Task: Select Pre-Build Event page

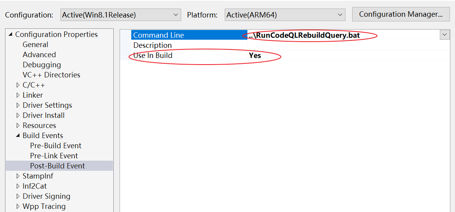Action: (56, 146)
